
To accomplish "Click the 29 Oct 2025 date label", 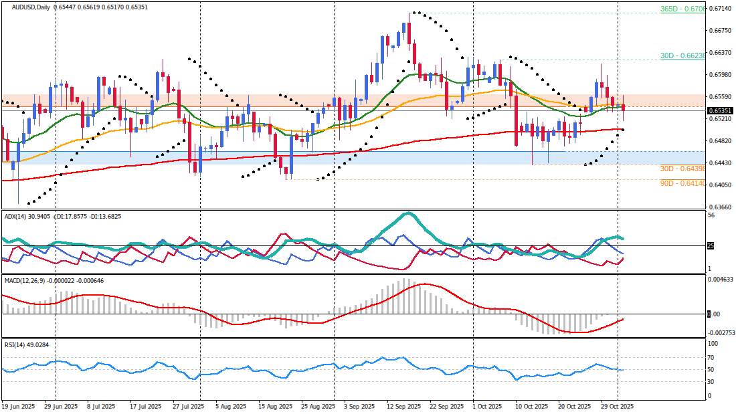I will (x=618, y=407).
